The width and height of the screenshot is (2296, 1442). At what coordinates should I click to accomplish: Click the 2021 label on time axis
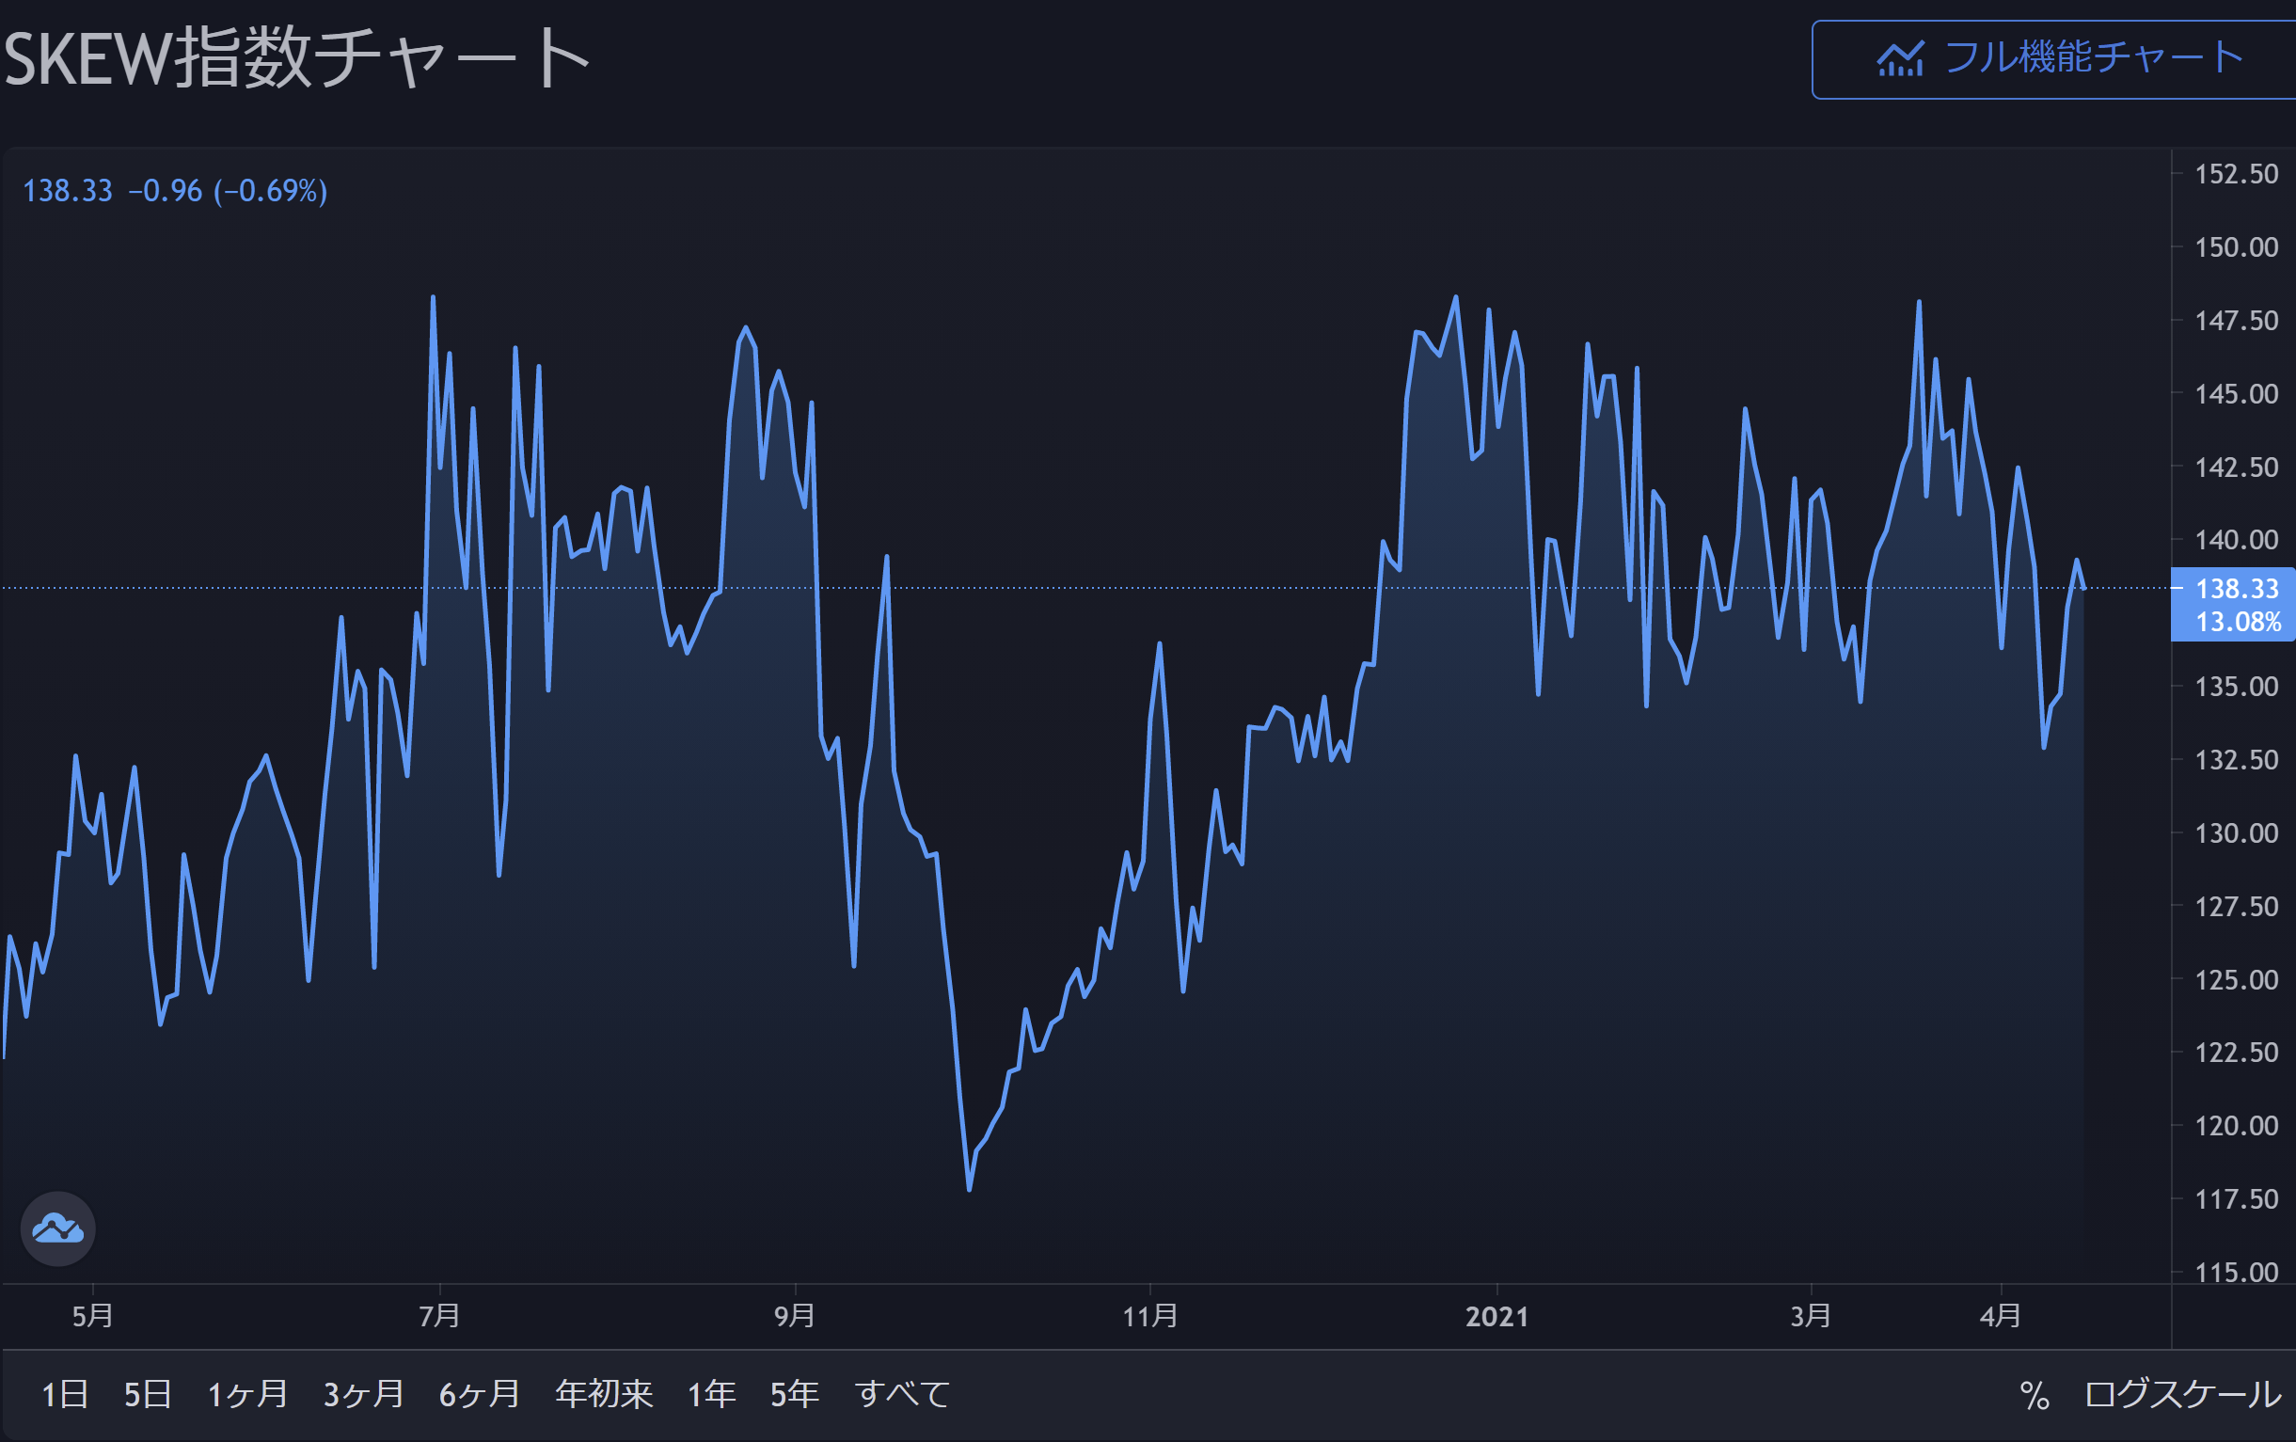(1496, 1317)
